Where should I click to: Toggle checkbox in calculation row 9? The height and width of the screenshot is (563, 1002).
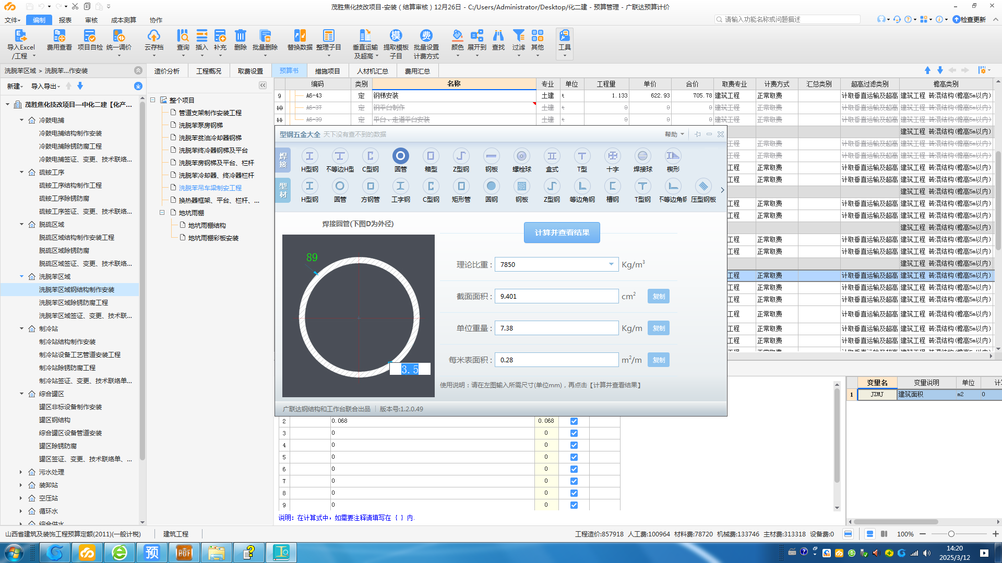[x=574, y=505]
